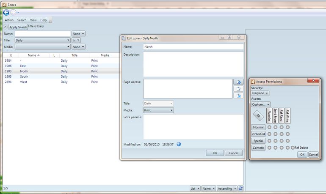
Task: Click the add page access icon
Action: [238, 82]
